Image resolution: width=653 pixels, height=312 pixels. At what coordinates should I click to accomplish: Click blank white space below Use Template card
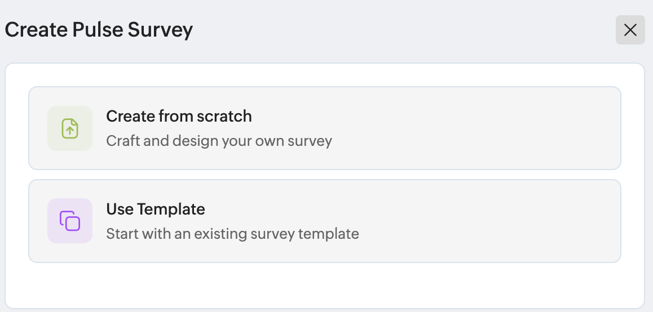324,286
